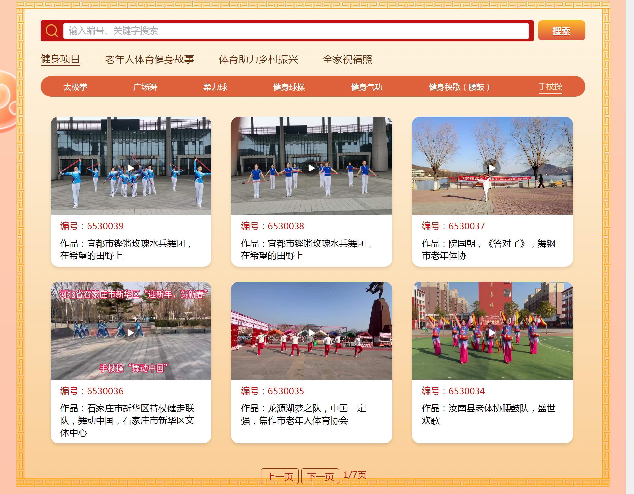
Task: Play the 汝南县腰鼓队 video 6530034
Action: click(x=492, y=333)
